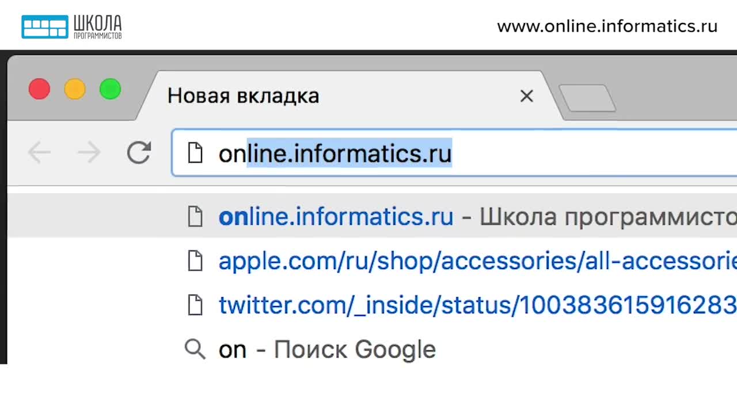The image size is (737, 414).
Task: Click page icon beside online.informatics.ru suggestion
Action: click(x=196, y=216)
